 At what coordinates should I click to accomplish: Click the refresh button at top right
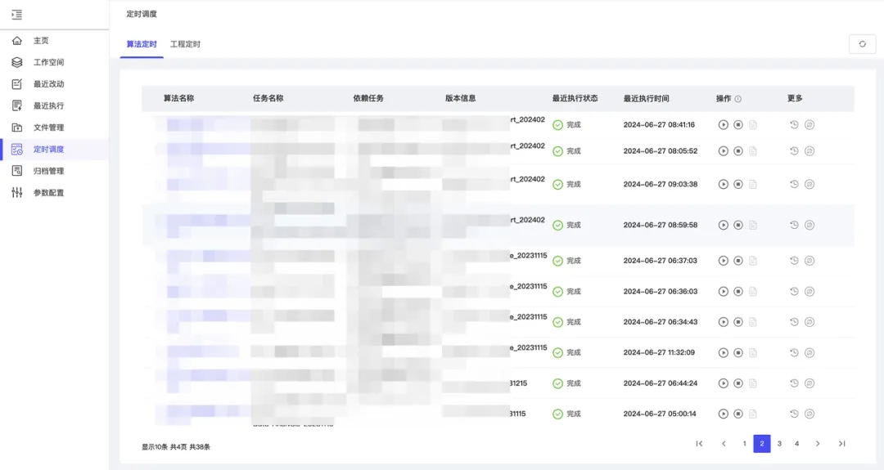862,44
